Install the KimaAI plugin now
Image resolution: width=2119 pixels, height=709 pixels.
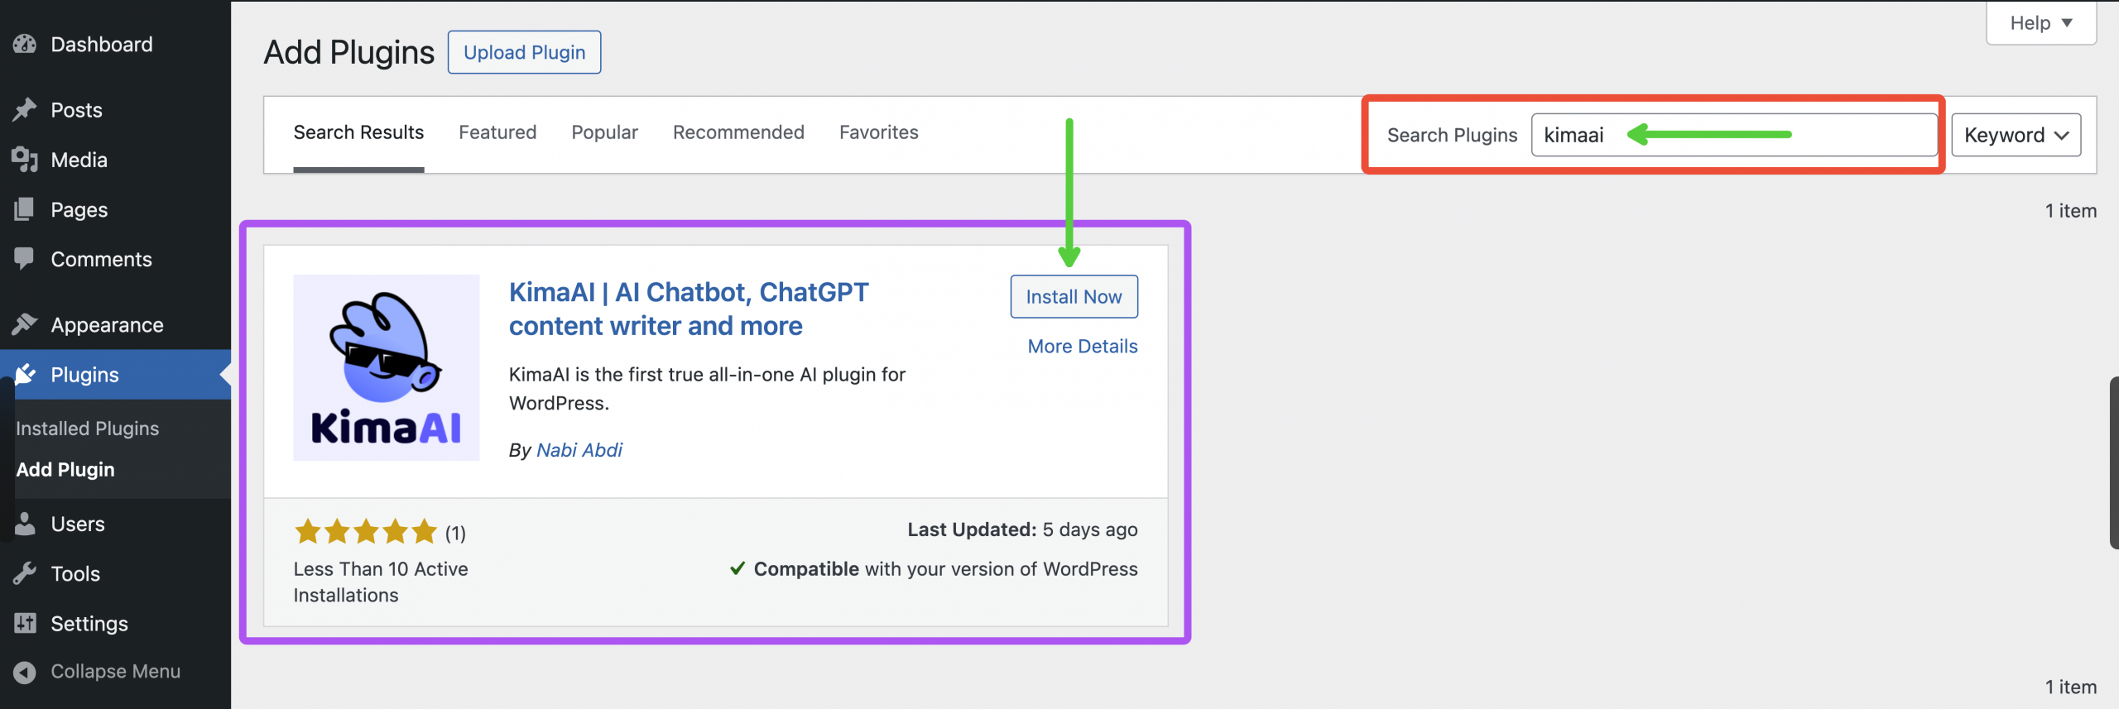pos(1074,296)
